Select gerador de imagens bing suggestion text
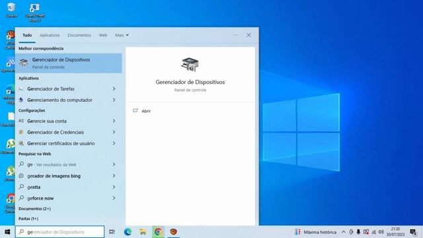Viewport: 423px width, 238px height. 54,176
